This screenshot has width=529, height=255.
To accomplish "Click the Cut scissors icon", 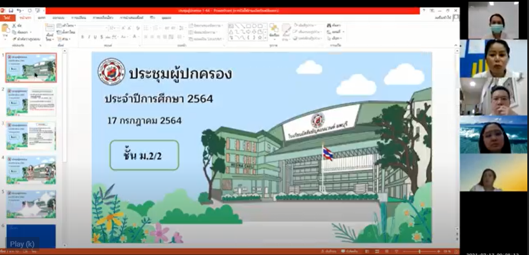I will tap(15, 26).
